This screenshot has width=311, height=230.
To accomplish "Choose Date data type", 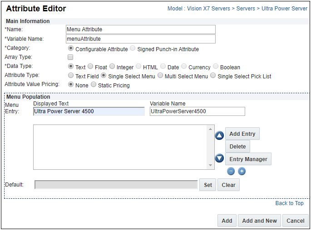I will coord(163,66).
